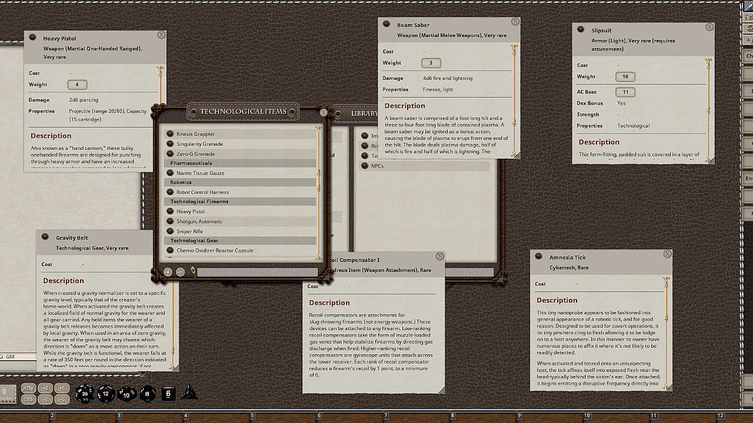Select the d10 die
The image size is (753, 423).
tap(126, 394)
